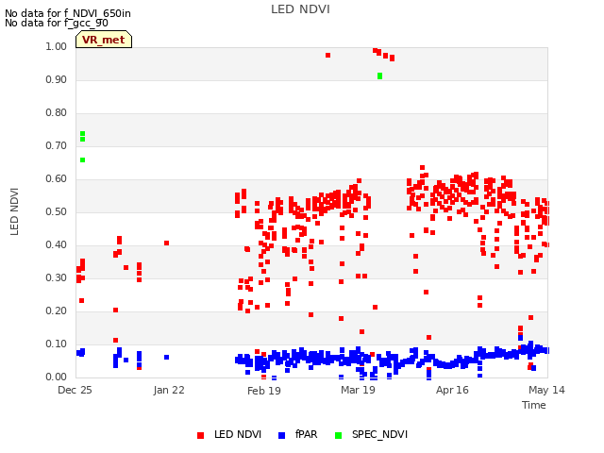Click the Feb 19 x-axis tick label
The width and height of the screenshot is (604, 453).
264,391
